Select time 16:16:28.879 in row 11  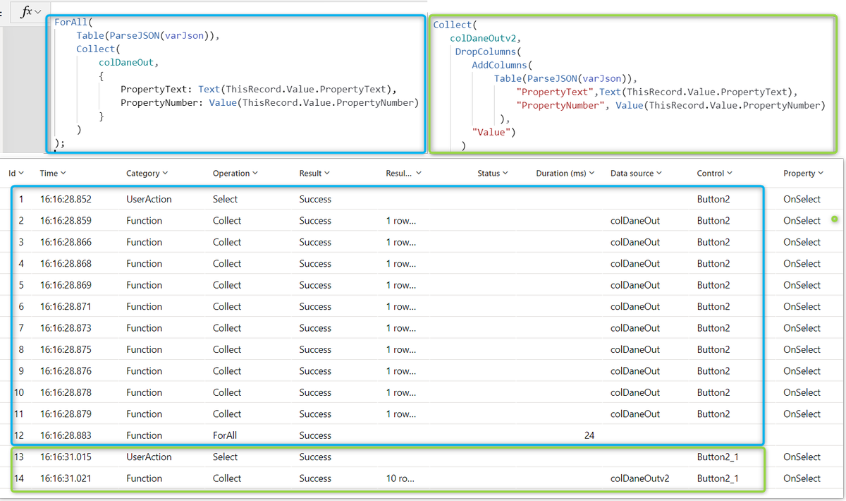(66, 414)
